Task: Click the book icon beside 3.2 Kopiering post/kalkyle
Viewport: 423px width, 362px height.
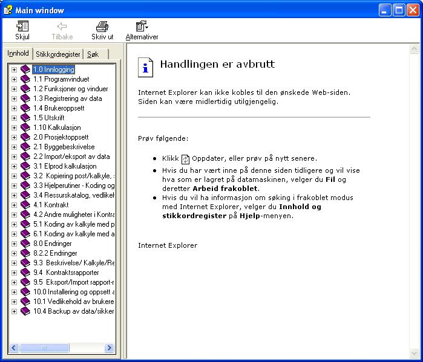Action: click(25, 176)
